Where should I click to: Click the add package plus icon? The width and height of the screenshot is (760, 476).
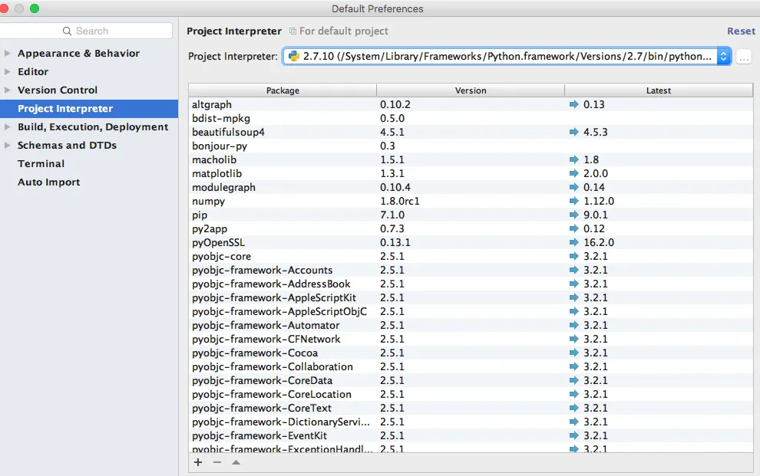point(198,462)
